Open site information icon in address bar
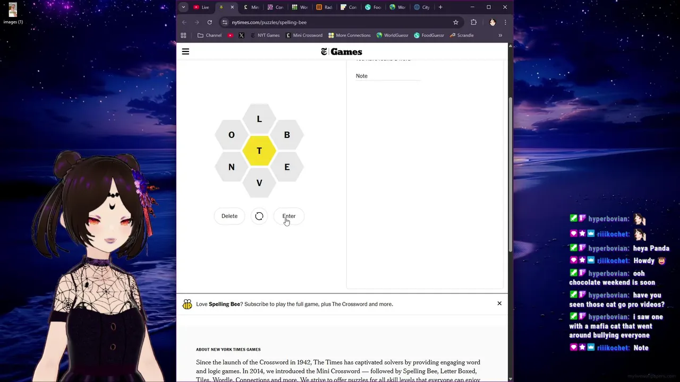The height and width of the screenshot is (382, 680). pos(225,22)
